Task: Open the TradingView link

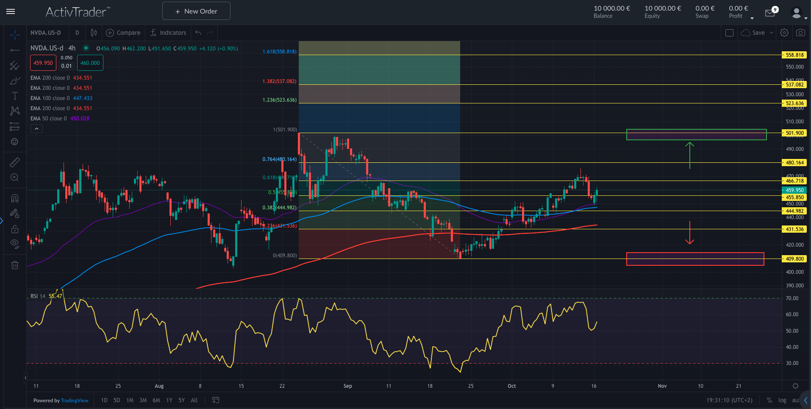Action: 75,401
